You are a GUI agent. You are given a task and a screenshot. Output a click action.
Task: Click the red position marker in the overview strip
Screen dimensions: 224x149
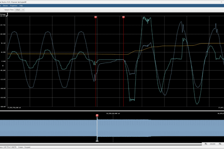(97, 115)
